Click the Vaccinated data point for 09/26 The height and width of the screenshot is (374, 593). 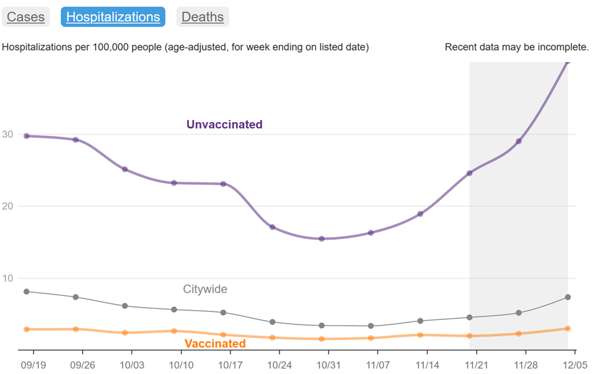click(x=76, y=329)
